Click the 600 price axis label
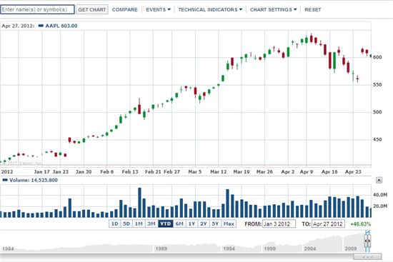The width and height of the screenshot is (393, 262). point(377,57)
